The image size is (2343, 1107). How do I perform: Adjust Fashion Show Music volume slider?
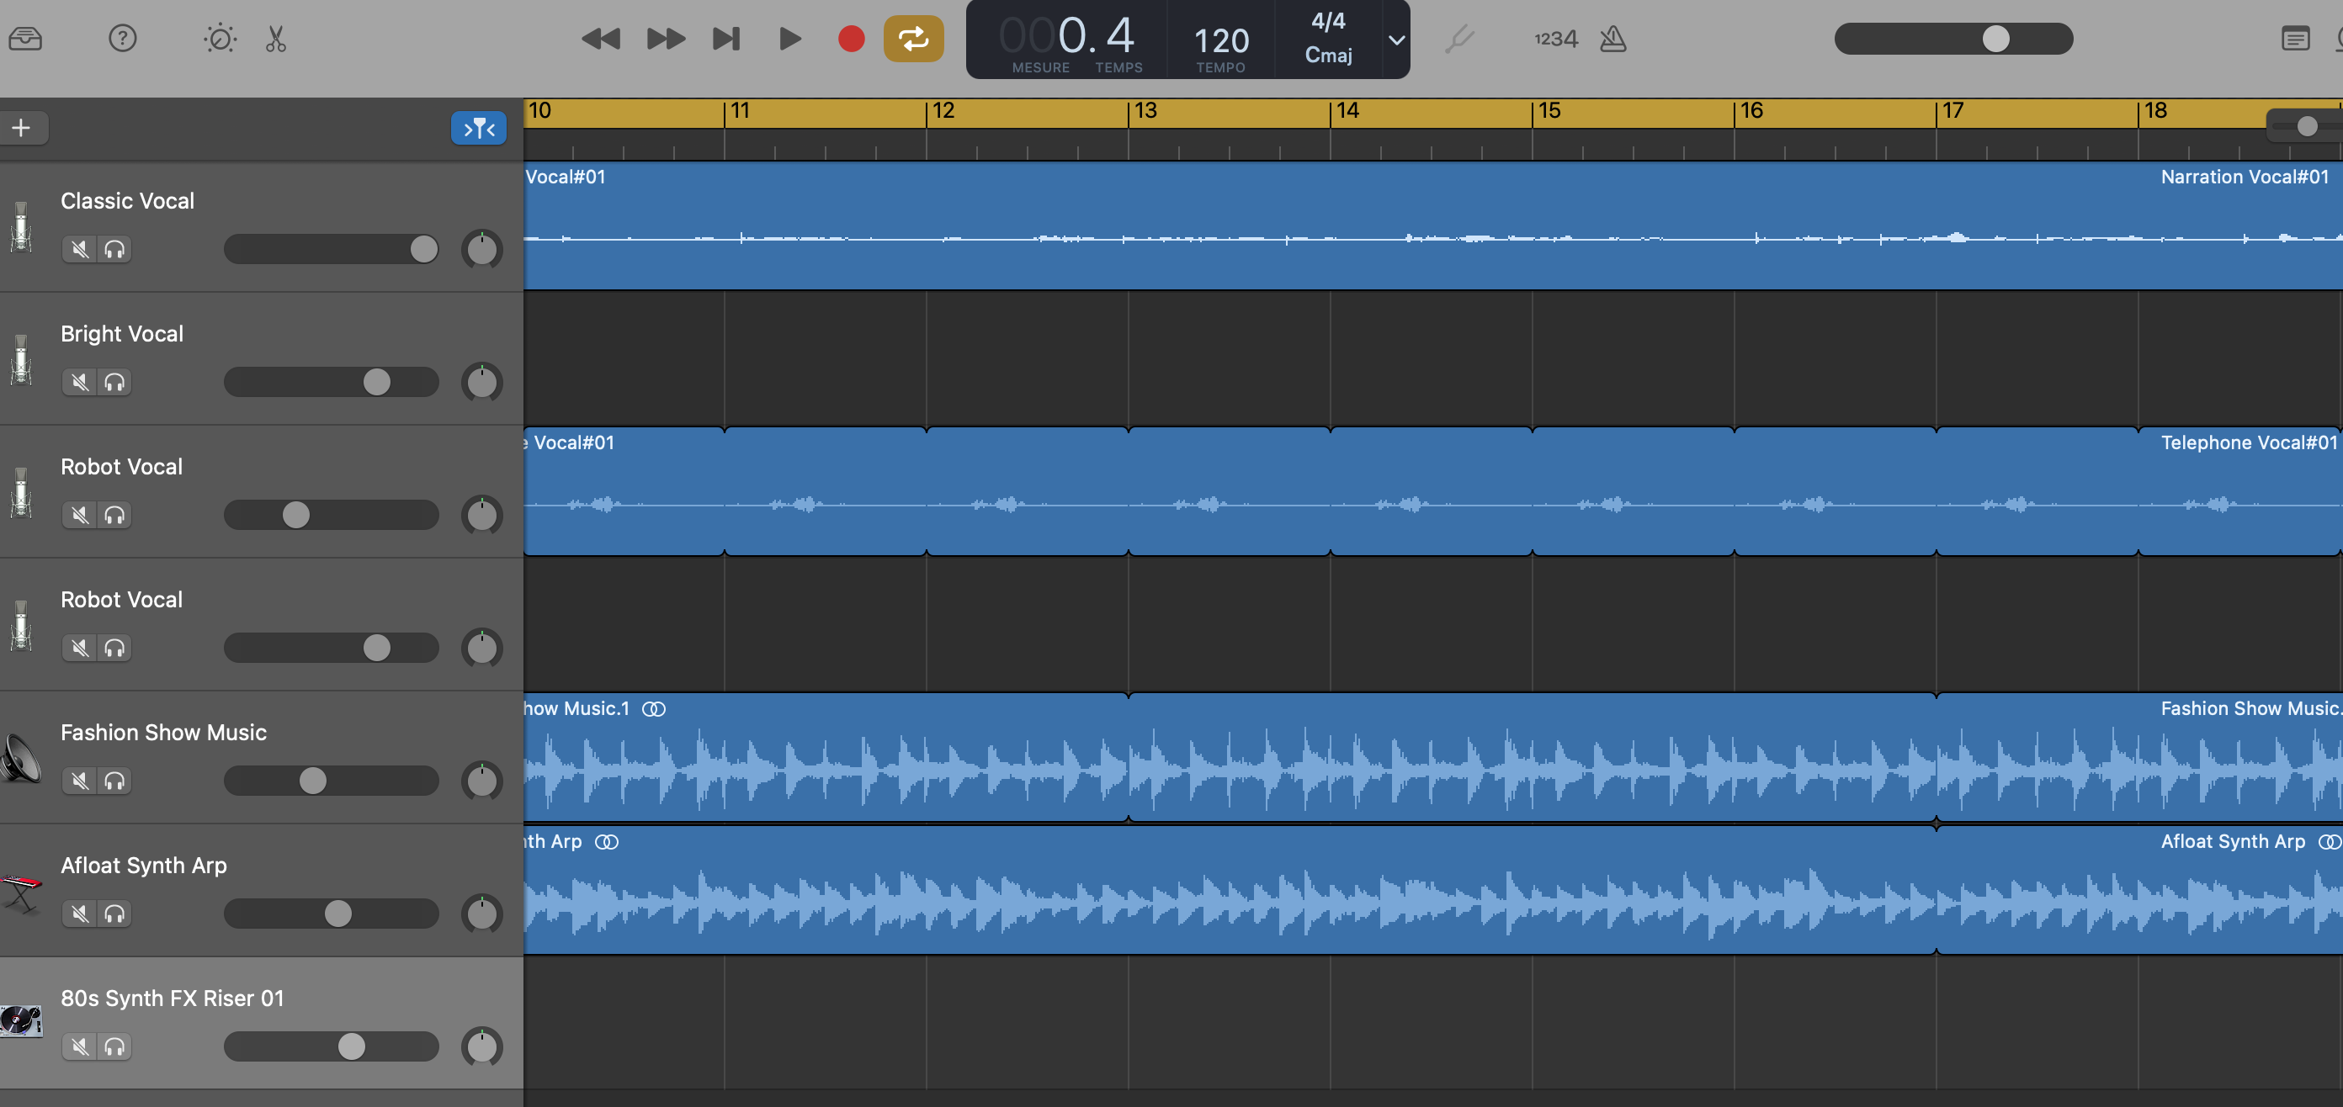331,781
